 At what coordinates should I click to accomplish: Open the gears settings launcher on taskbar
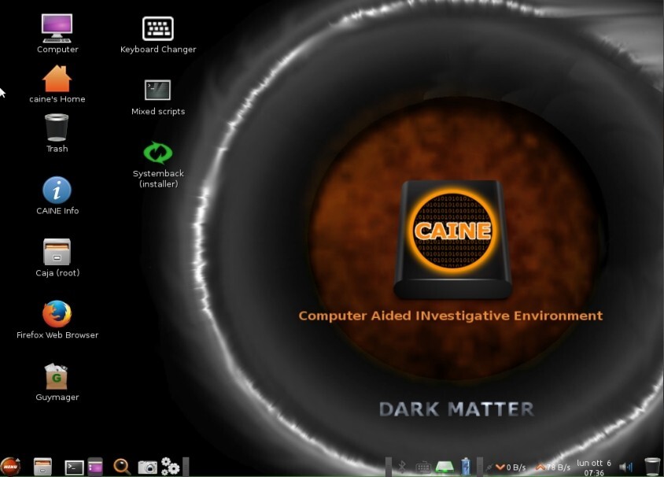170,465
